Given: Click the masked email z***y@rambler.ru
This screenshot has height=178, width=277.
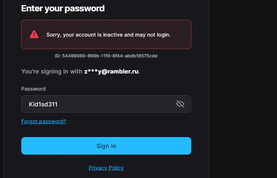Looking at the screenshot, I should (x=111, y=71).
